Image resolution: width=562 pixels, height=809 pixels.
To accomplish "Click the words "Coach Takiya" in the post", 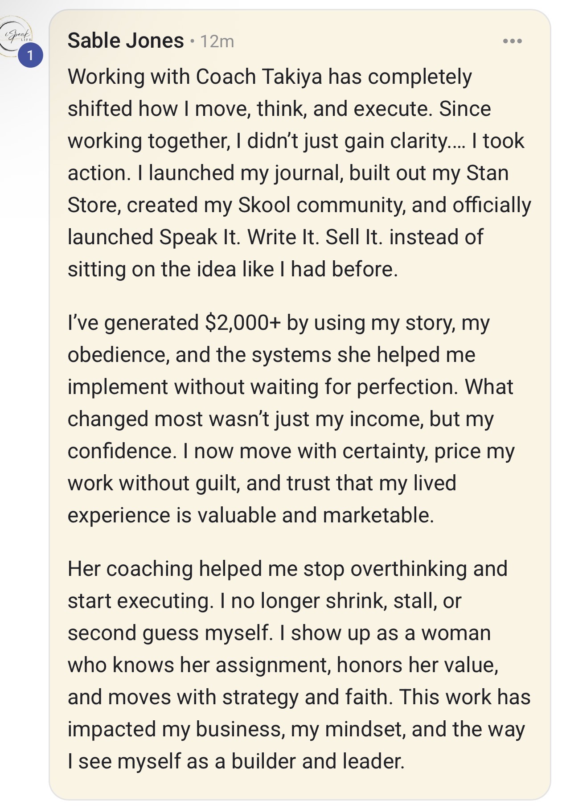I will click(x=259, y=77).
